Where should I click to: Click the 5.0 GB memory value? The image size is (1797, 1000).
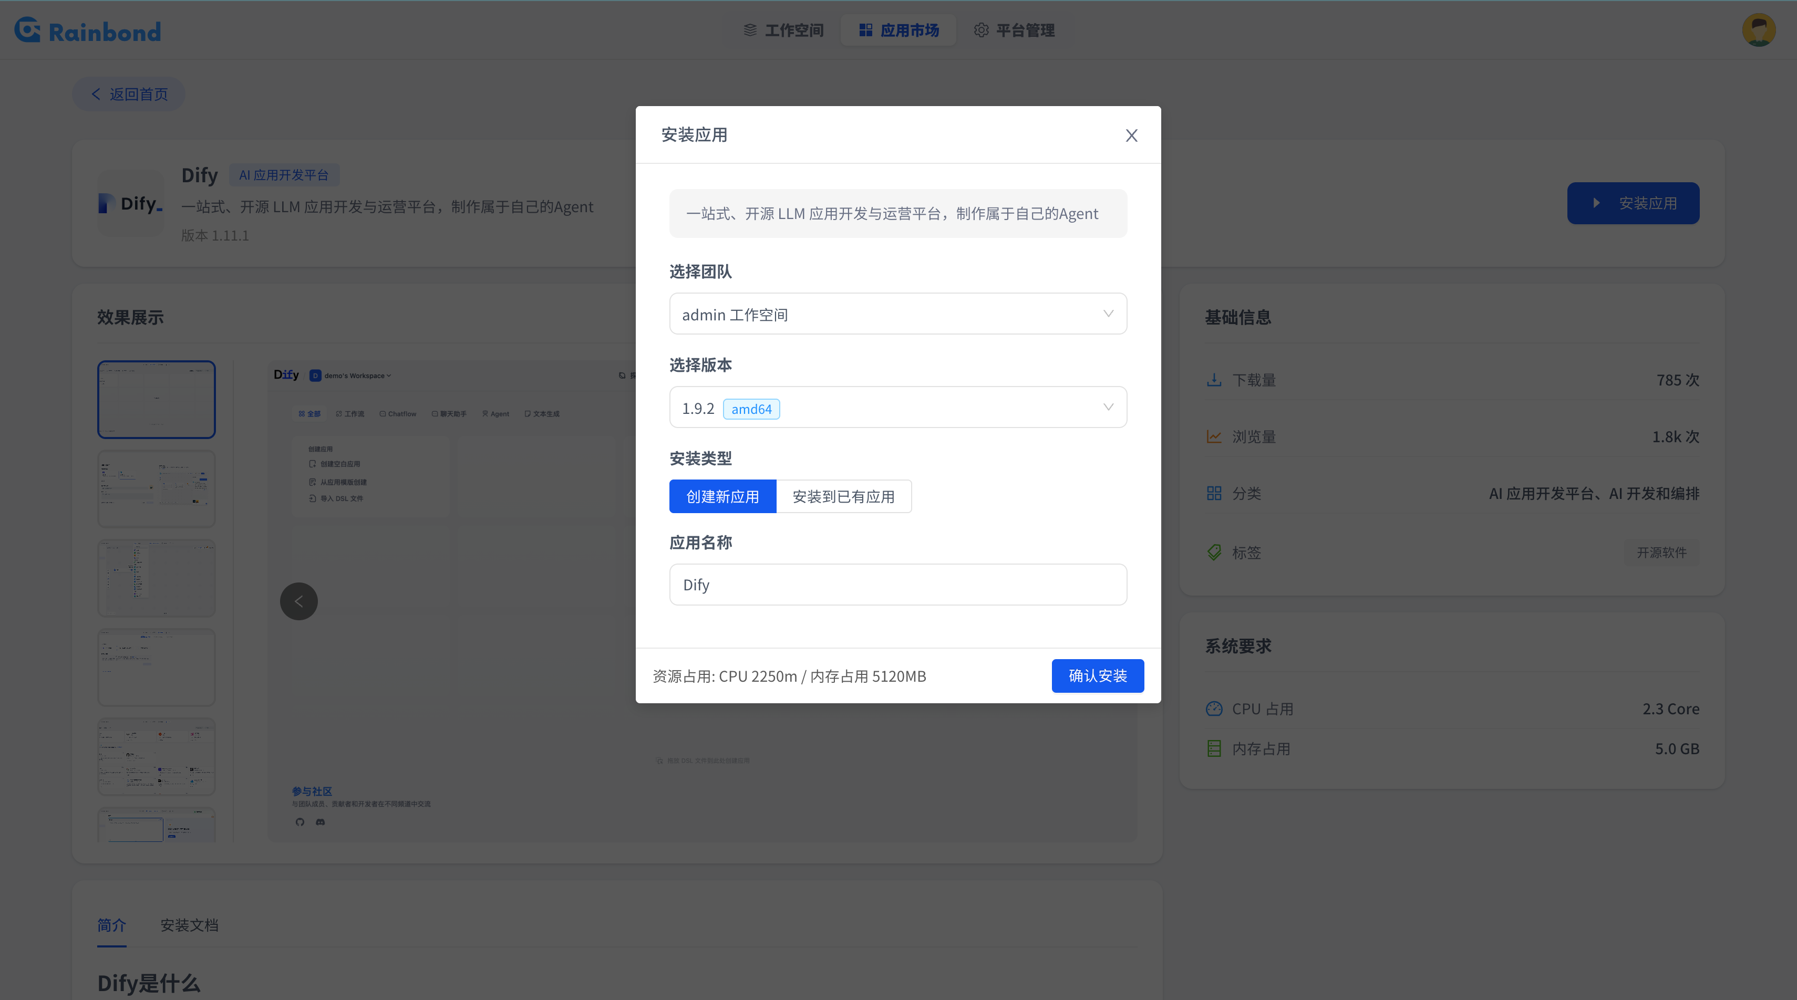pyautogui.click(x=1677, y=748)
